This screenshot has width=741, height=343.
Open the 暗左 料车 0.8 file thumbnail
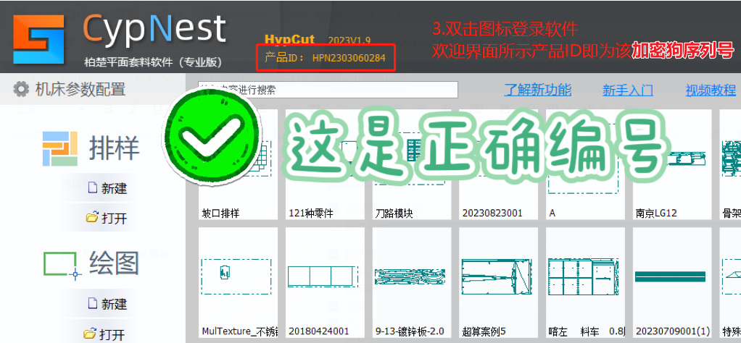coord(586,283)
